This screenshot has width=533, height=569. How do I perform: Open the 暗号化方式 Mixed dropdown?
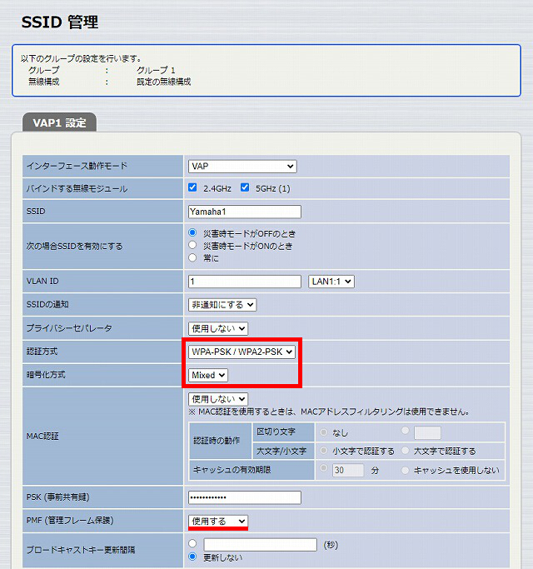[x=208, y=375]
